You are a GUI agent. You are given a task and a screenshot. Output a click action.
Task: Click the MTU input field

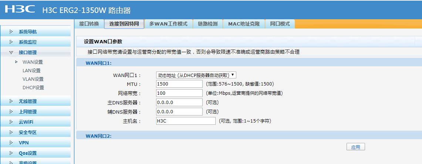[179, 84]
